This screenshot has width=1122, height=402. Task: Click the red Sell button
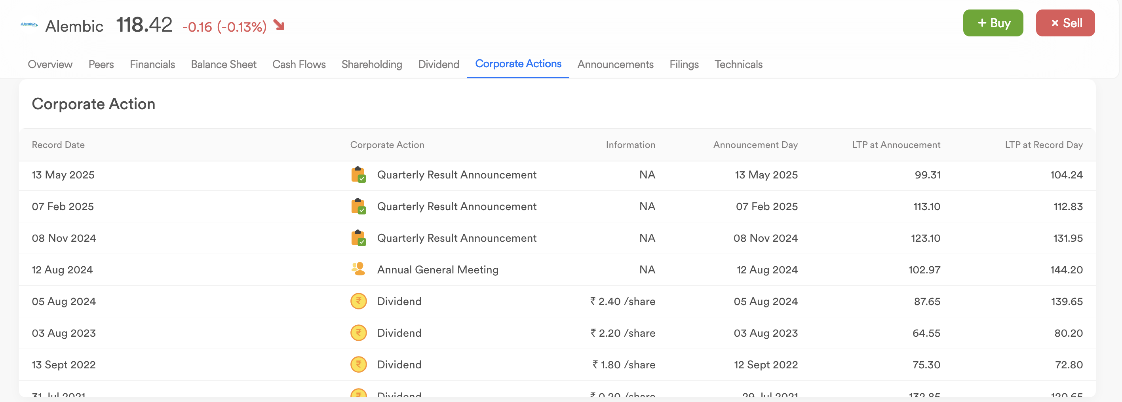tap(1065, 23)
